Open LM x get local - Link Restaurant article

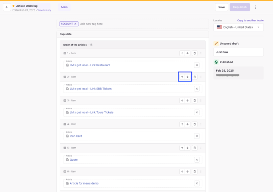click(90, 65)
